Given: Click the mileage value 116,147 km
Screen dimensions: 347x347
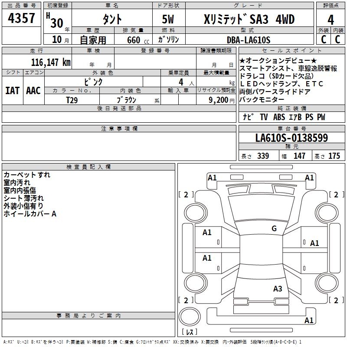Looking at the screenshot, I should coord(50,62).
